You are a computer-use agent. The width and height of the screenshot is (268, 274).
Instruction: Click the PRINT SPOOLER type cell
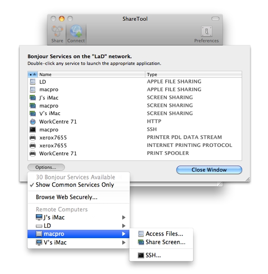click(x=168, y=153)
